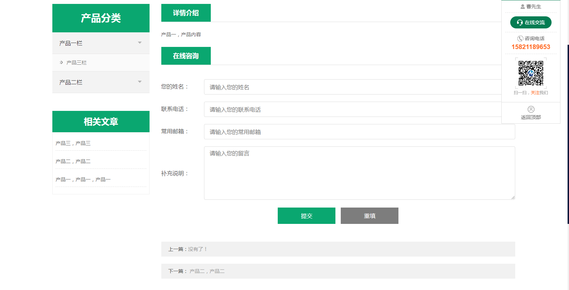
Task: Focus the name input field
Action: click(353, 87)
